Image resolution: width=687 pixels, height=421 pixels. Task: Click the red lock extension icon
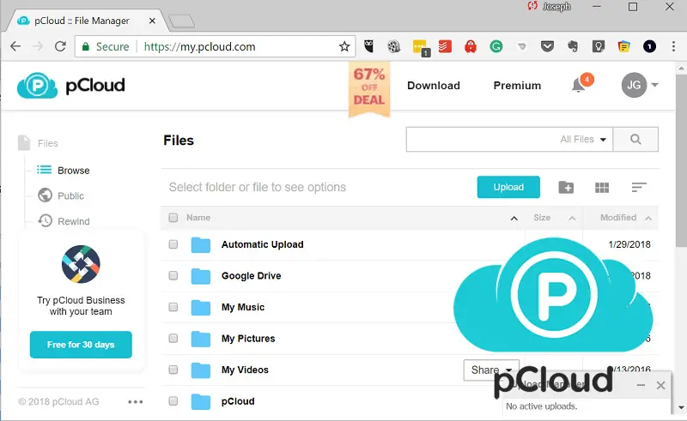pos(471,46)
